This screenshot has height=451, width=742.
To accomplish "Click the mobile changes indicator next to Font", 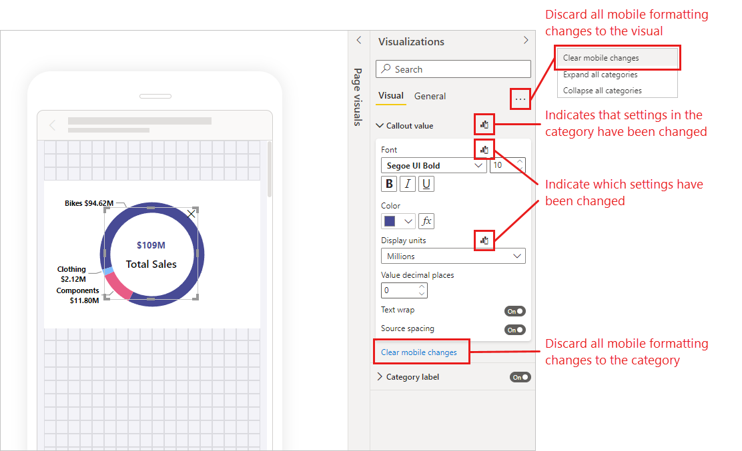I will click(x=484, y=149).
